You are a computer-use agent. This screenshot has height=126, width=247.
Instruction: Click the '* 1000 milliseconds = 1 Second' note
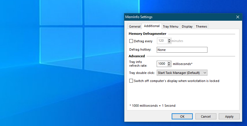click(152, 106)
